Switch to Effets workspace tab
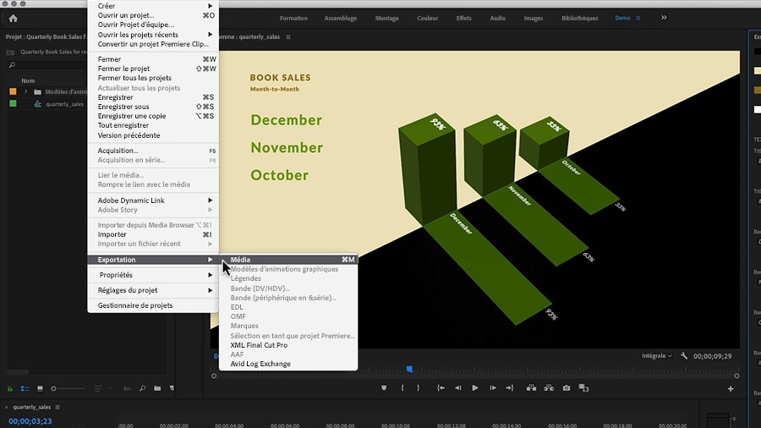761x428 pixels. pos(463,18)
